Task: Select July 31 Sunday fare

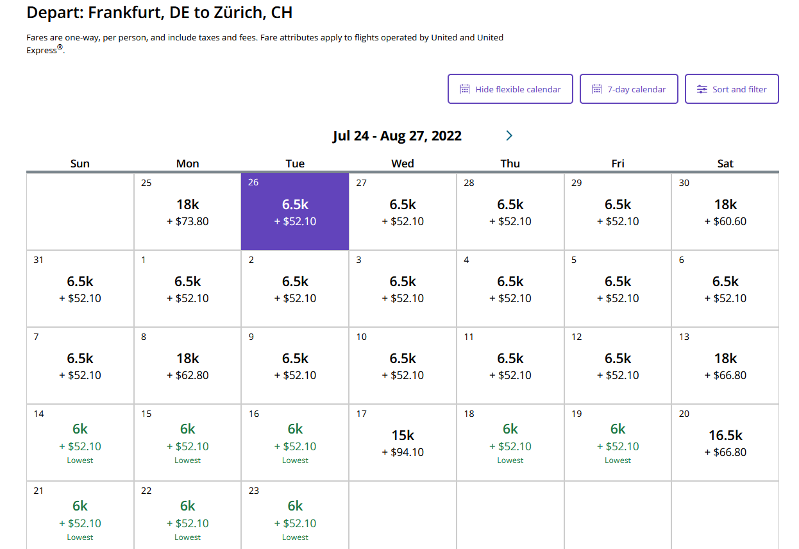Action: tap(80, 289)
